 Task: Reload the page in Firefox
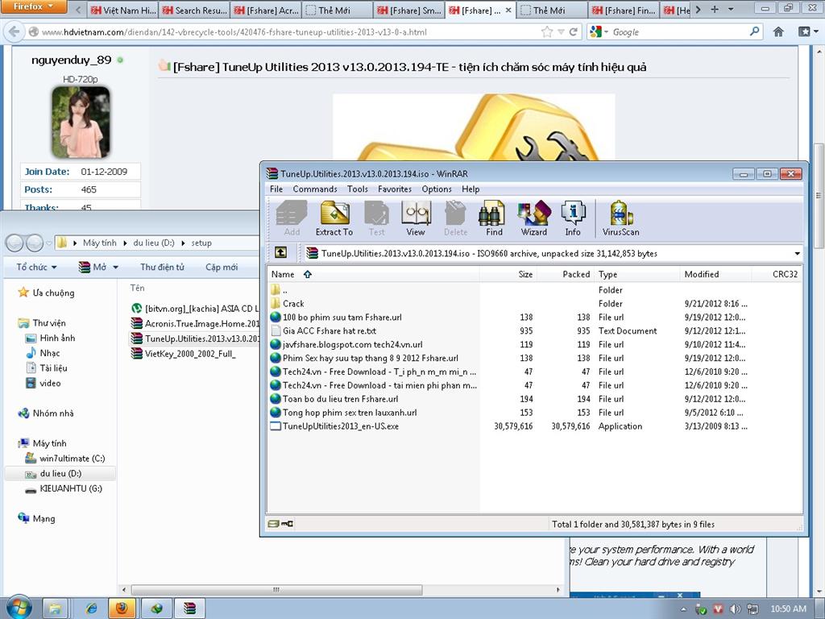(x=574, y=32)
